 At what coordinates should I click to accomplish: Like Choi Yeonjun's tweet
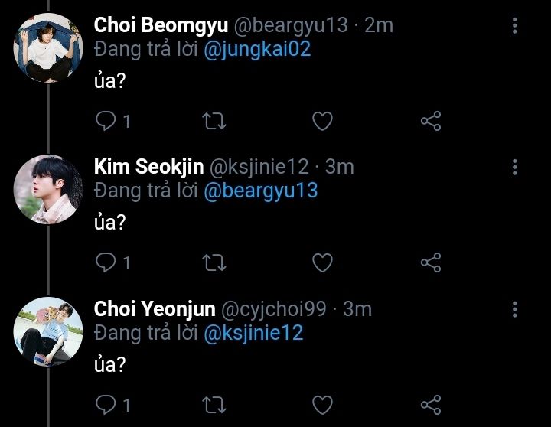(323, 404)
